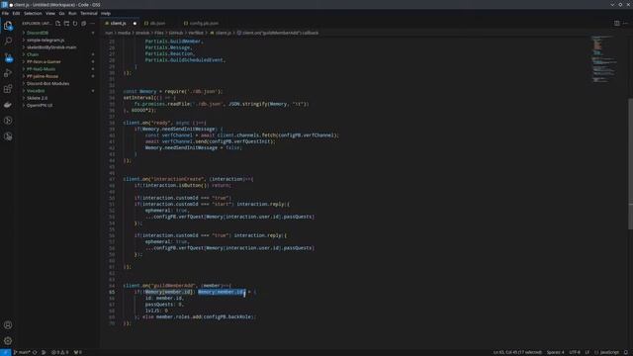The image size is (633, 356).
Task: Click the Ln 65, Col 45 cursor position
Action: tap(517, 352)
